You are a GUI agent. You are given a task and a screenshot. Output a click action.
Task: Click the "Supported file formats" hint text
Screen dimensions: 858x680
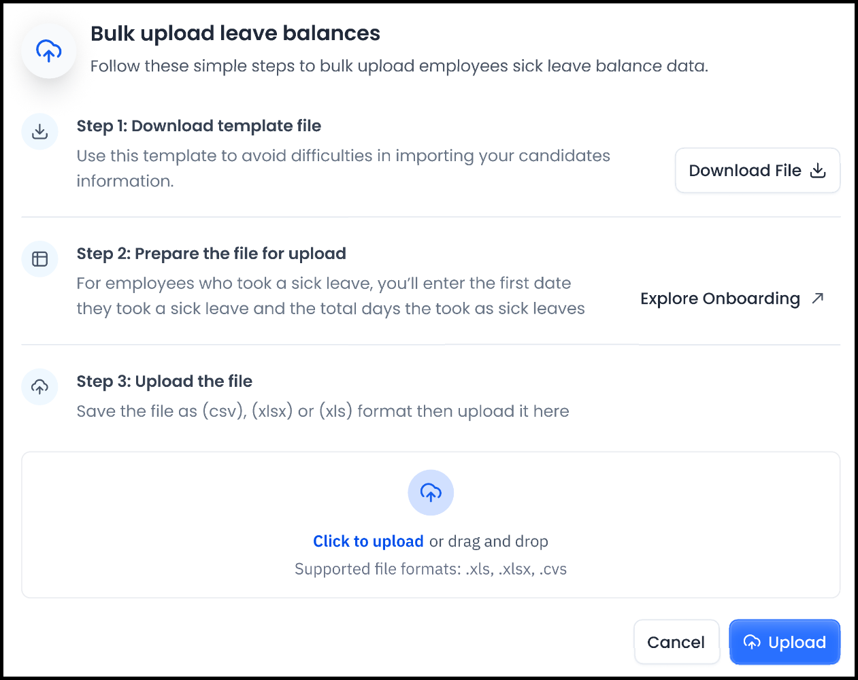(x=431, y=569)
